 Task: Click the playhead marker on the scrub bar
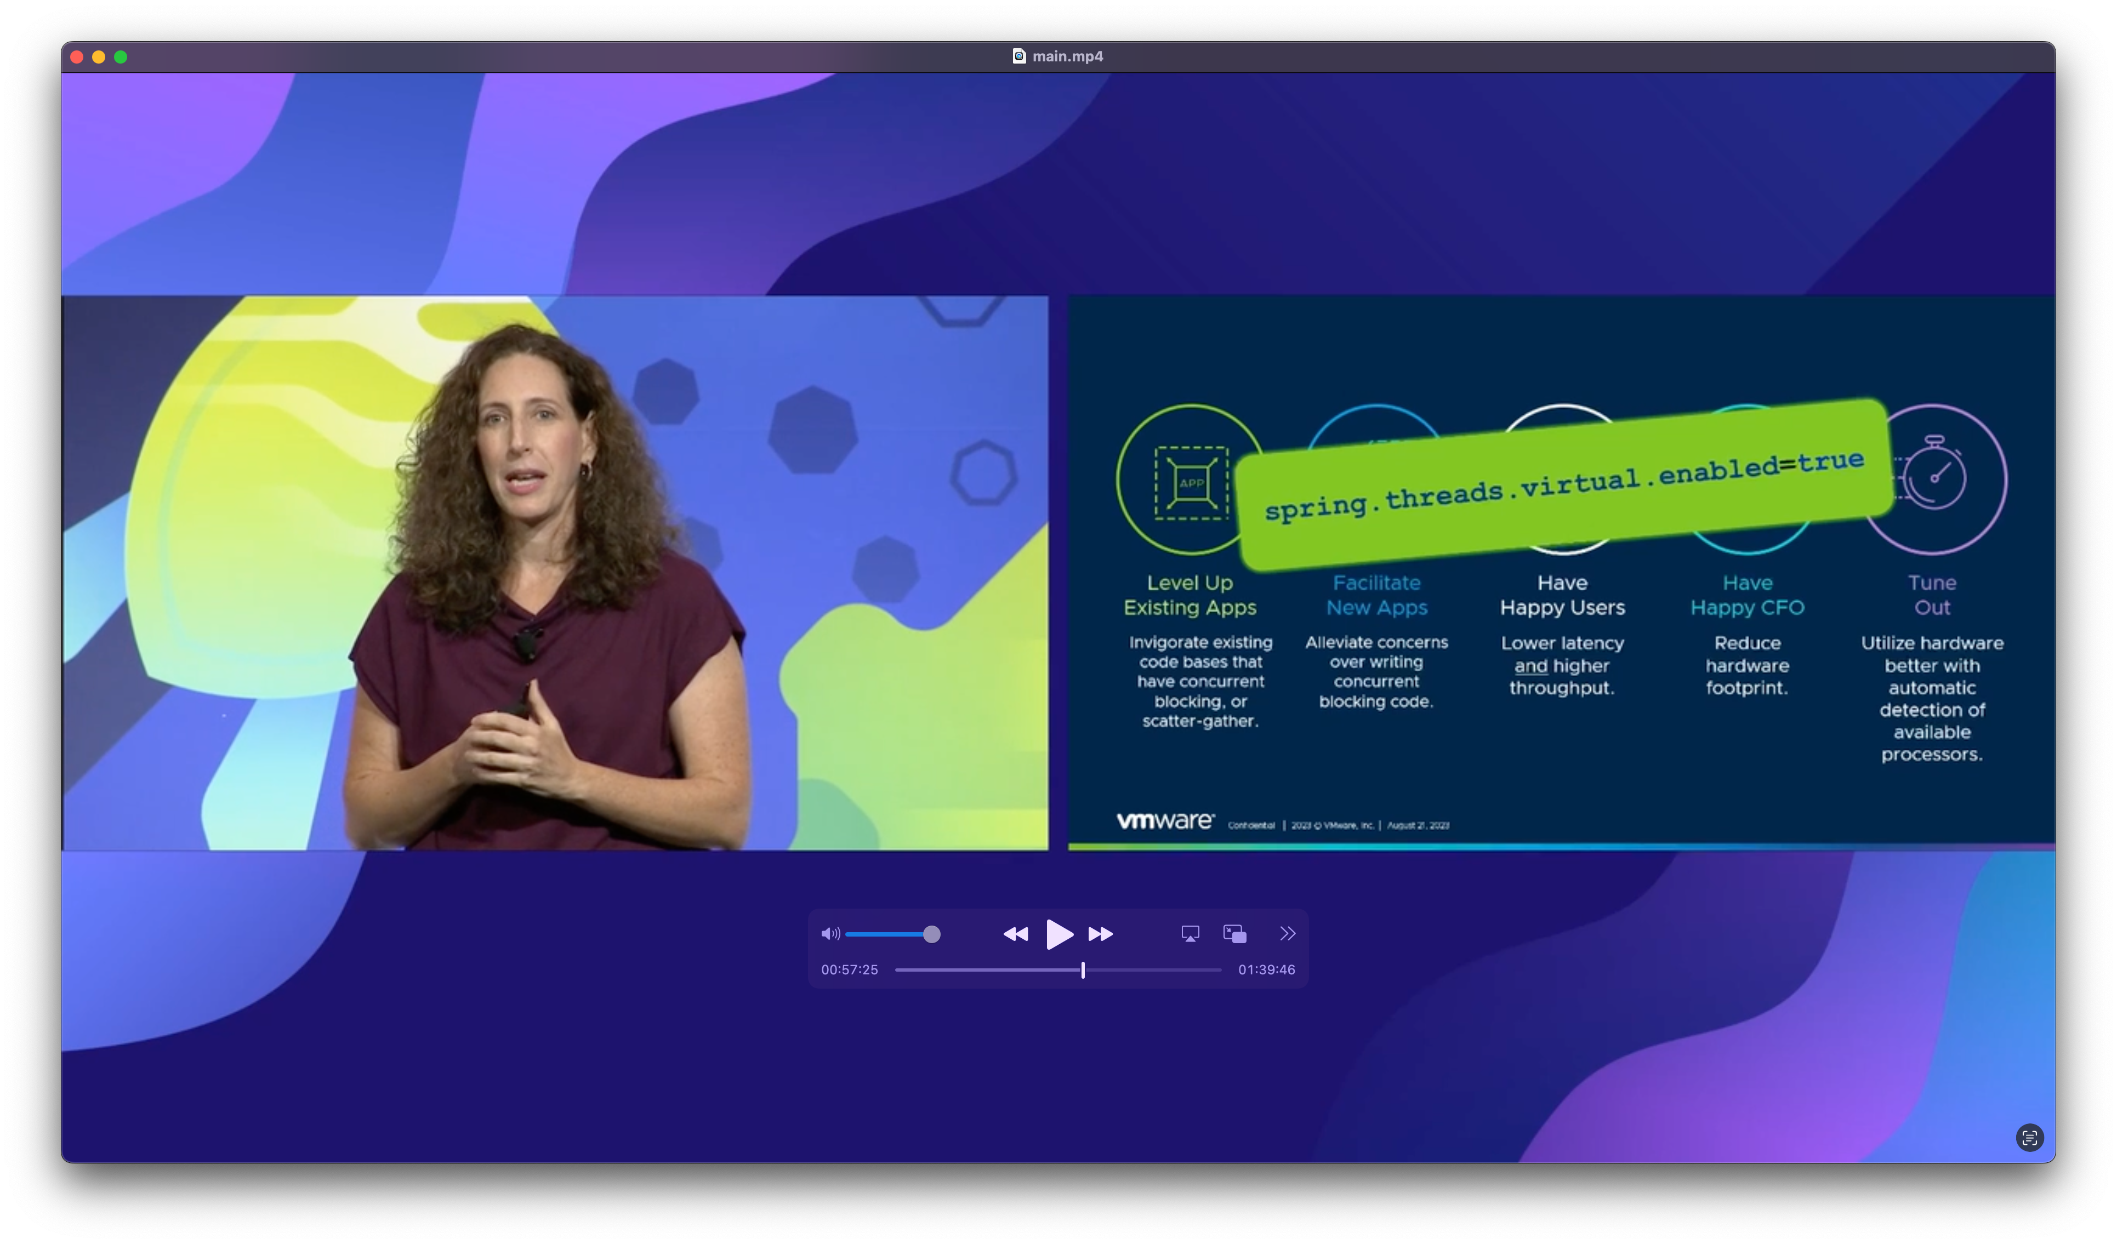tap(1082, 970)
